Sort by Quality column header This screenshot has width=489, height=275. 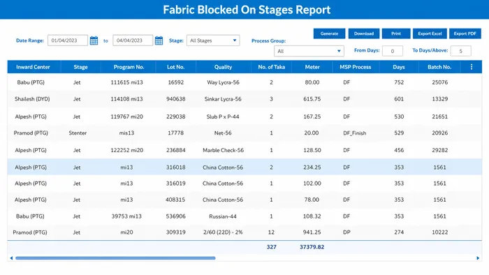click(223, 67)
